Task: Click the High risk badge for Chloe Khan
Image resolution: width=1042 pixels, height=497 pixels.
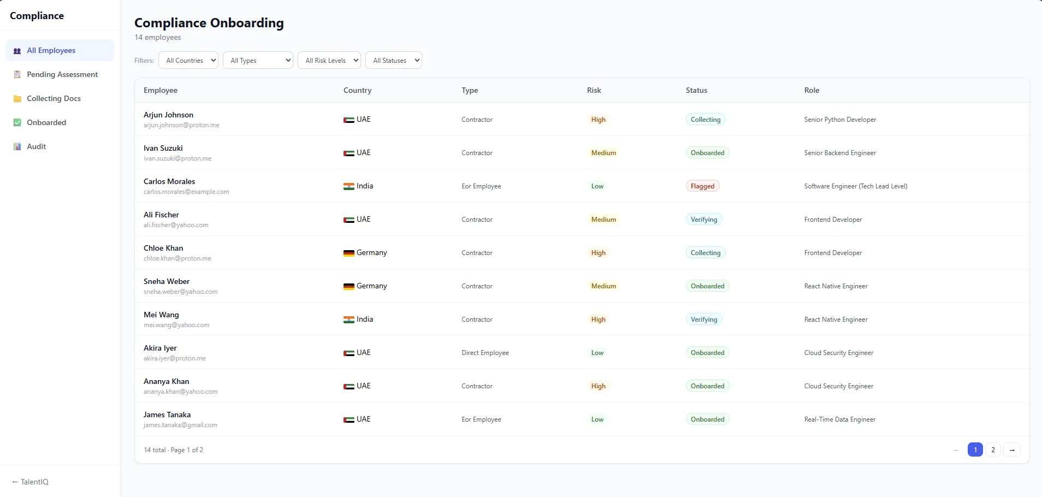Action: [x=599, y=253]
